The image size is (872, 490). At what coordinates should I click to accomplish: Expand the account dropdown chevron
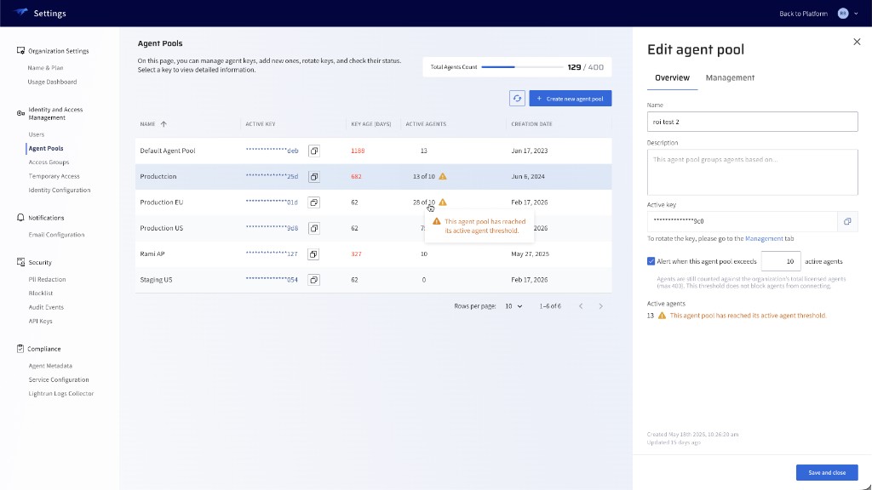pyautogui.click(x=856, y=14)
